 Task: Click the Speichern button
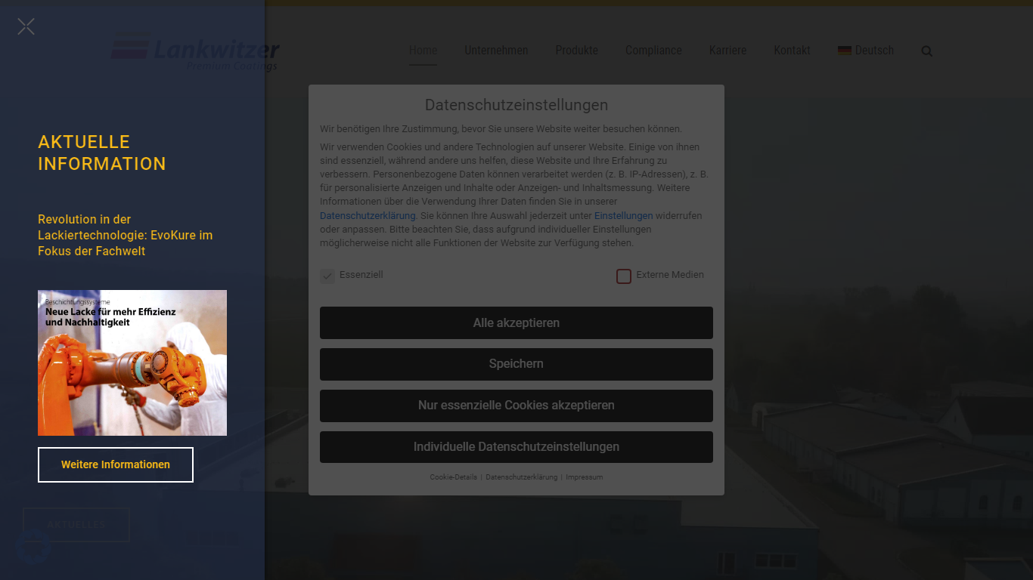point(516,364)
